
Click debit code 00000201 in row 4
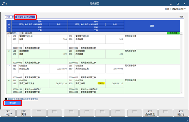(x=17, y=89)
